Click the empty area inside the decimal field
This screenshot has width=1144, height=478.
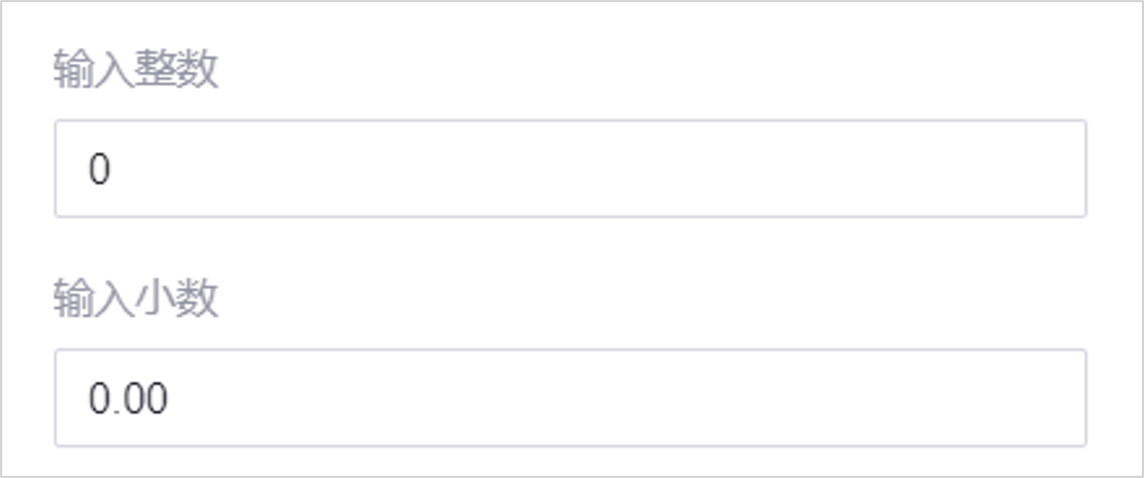click(x=645, y=398)
